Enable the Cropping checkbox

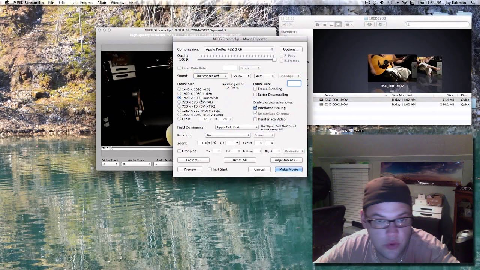[179, 151]
